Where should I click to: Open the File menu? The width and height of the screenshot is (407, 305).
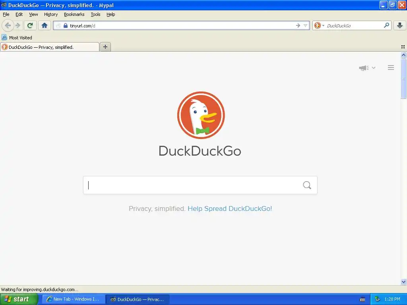[x=6, y=14]
